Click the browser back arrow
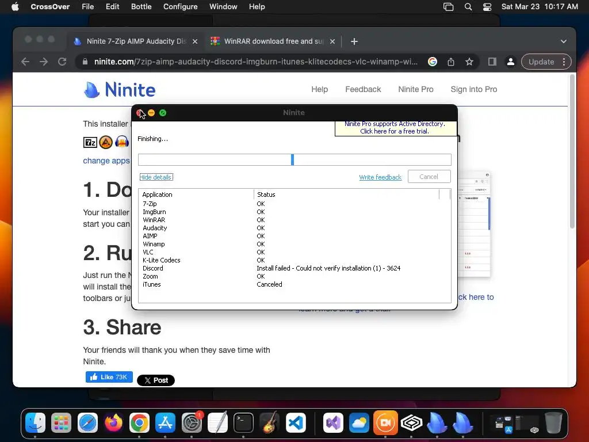This screenshot has height=442, width=589. [25, 62]
